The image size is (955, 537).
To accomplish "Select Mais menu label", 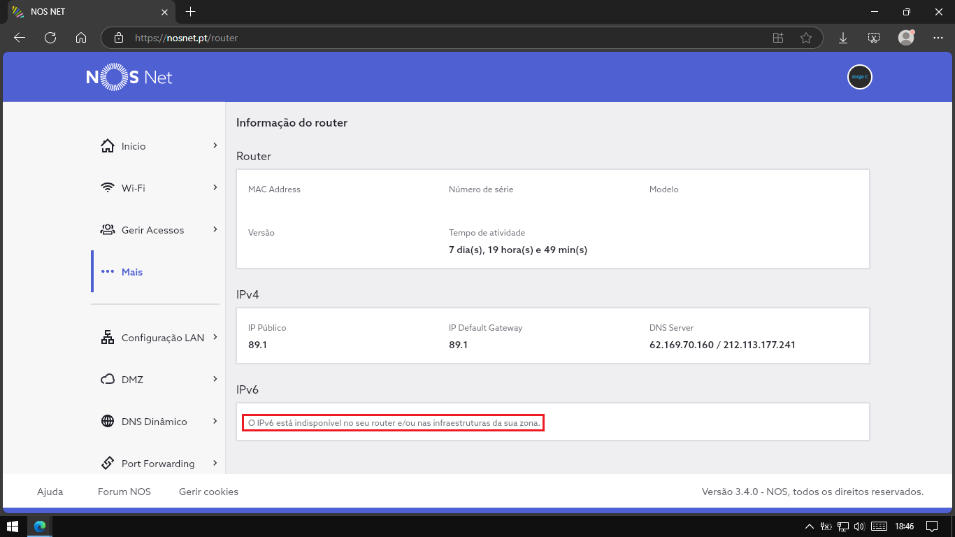I will pyautogui.click(x=132, y=272).
